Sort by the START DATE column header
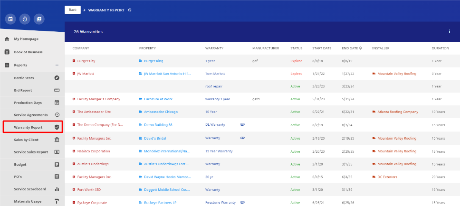The image size is (460, 206). [322, 48]
